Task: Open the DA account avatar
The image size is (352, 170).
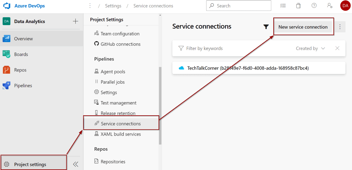Action: 345,6
